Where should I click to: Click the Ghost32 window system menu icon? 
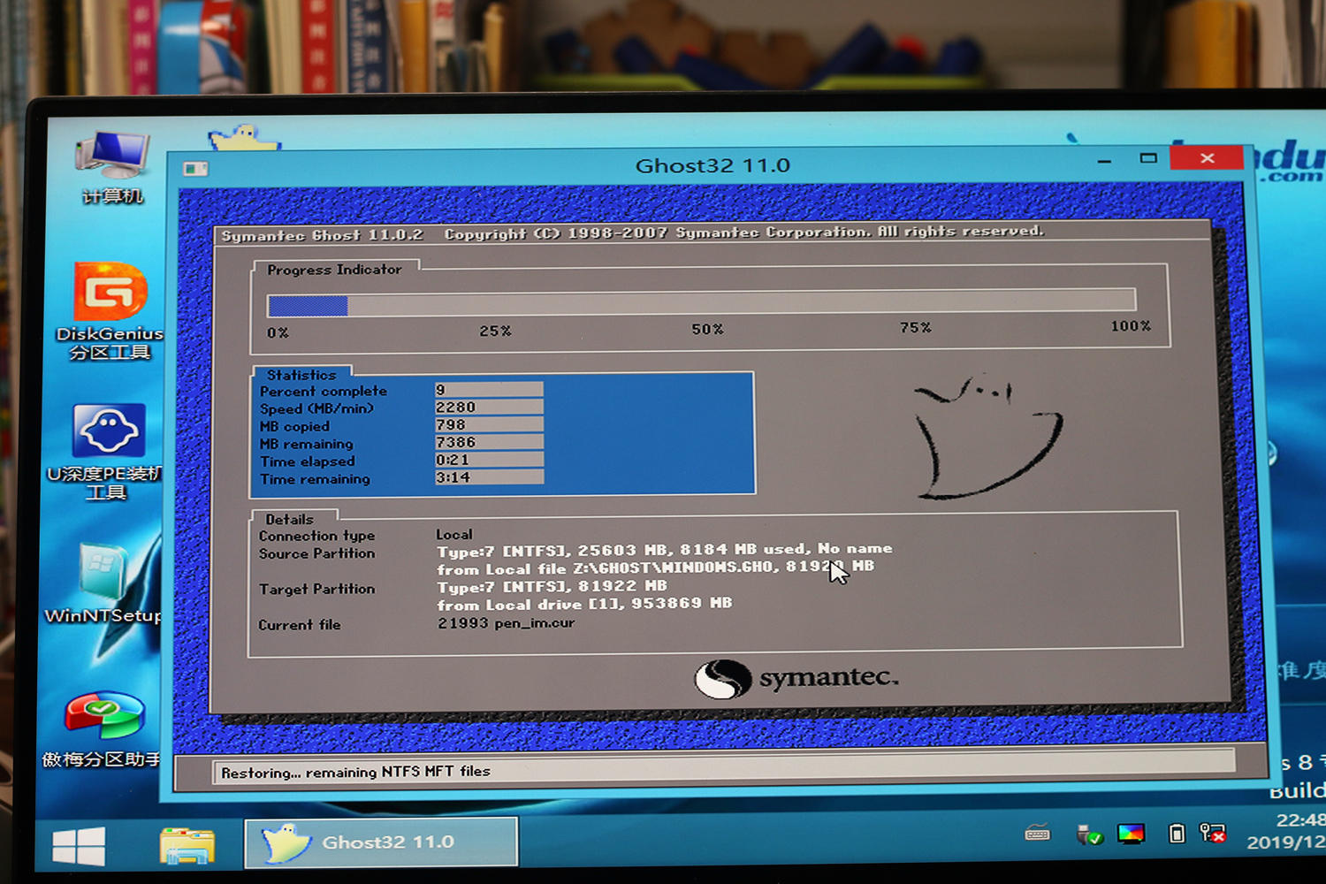[195, 168]
